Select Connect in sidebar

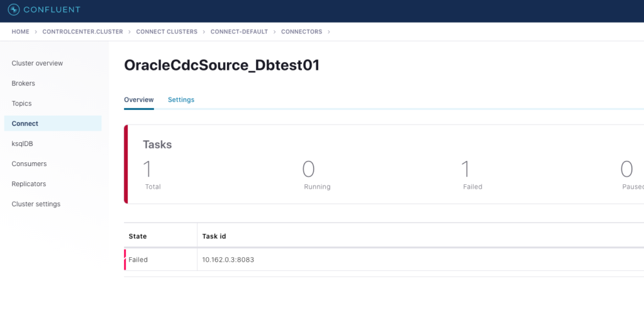pos(25,124)
